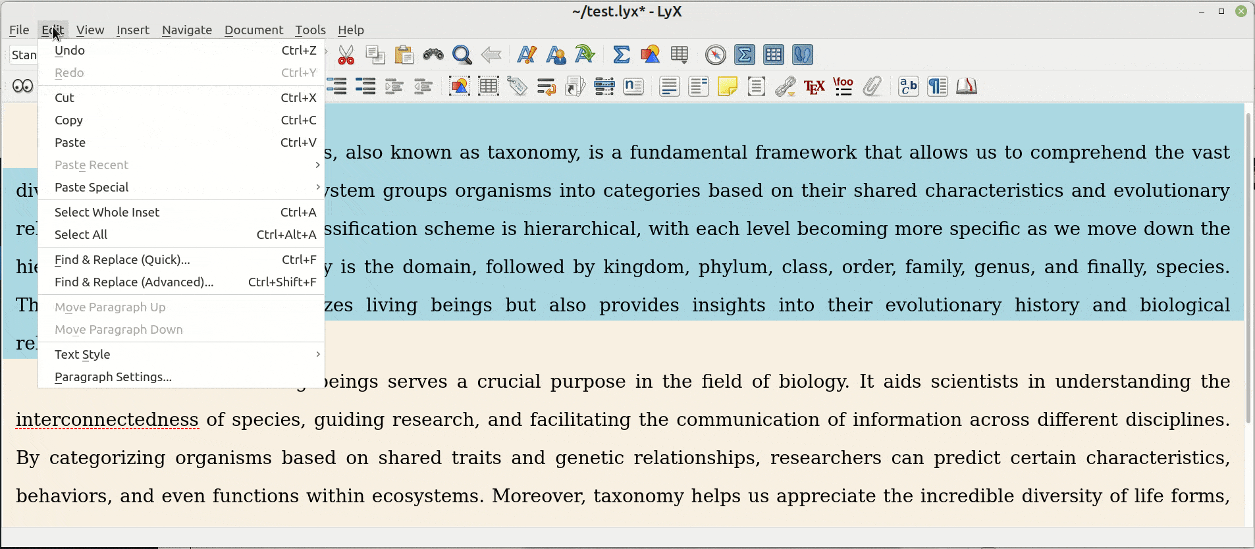Image resolution: width=1255 pixels, height=549 pixels.
Task: Choose Select All menu entry
Action: (x=181, y=235)
